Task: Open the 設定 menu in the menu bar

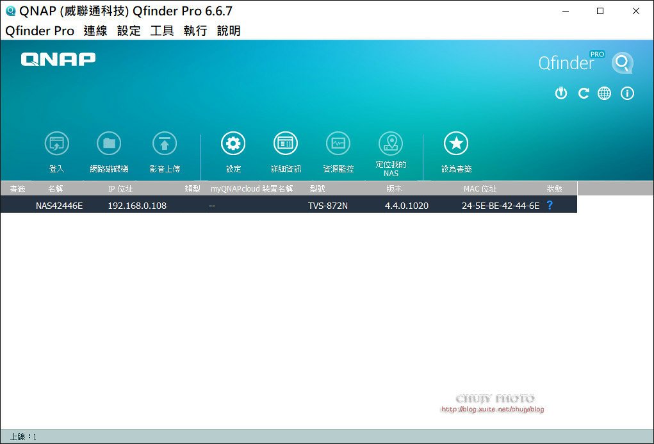Action: click(x=129, y=31)
